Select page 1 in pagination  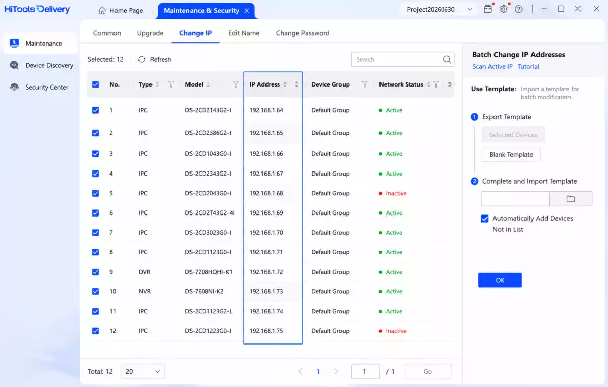(x=318, y=371)
